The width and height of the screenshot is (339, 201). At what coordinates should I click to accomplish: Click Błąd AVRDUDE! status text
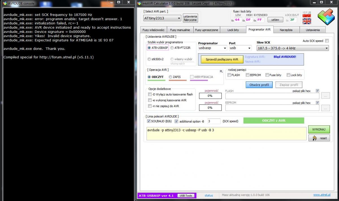285,57
